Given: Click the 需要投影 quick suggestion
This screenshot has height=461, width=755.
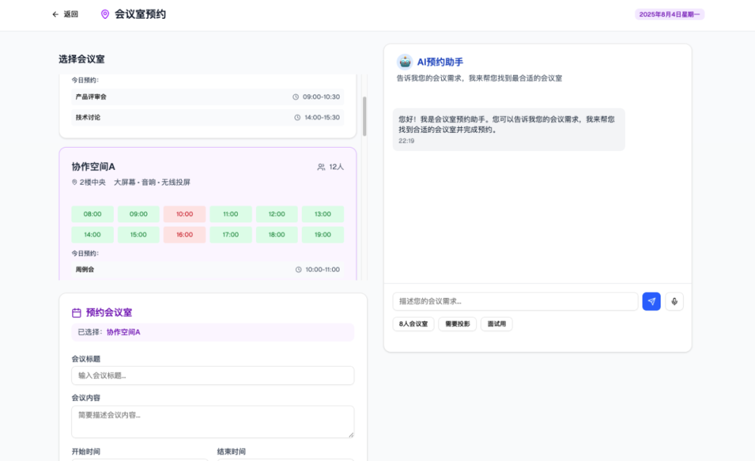Looking at the screenshot, I should point(457,324).
